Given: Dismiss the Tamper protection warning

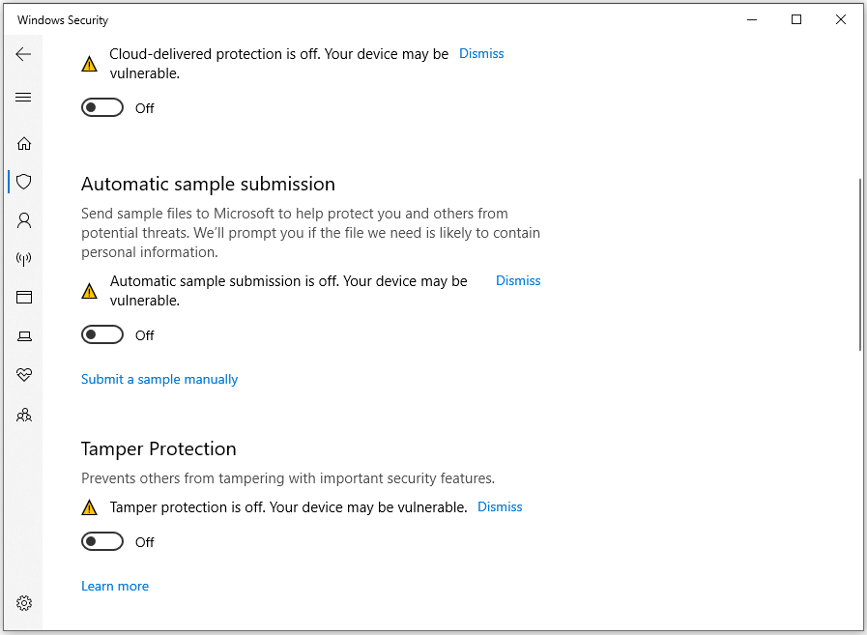Looking at the screenshot, I should [500, 507].
